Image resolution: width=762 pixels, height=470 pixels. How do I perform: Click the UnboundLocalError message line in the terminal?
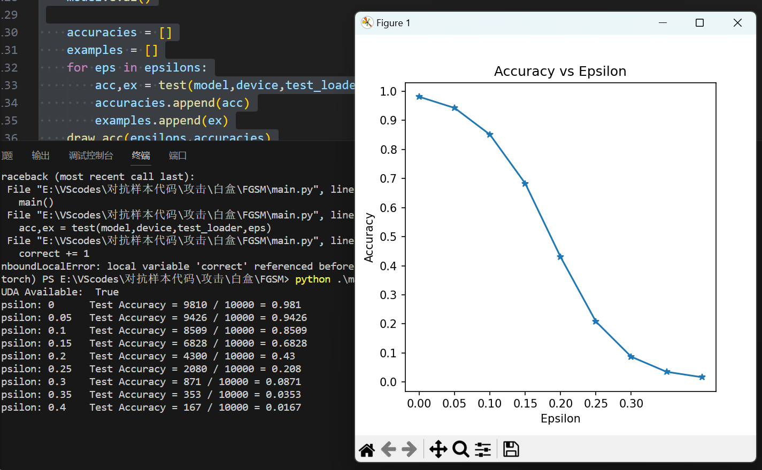[177, 267]
